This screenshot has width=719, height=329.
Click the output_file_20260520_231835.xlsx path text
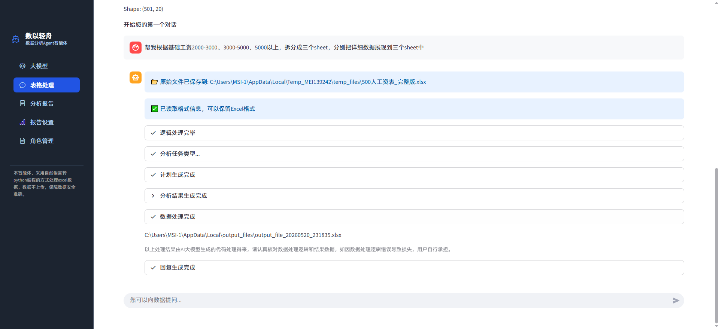[243, 235]
